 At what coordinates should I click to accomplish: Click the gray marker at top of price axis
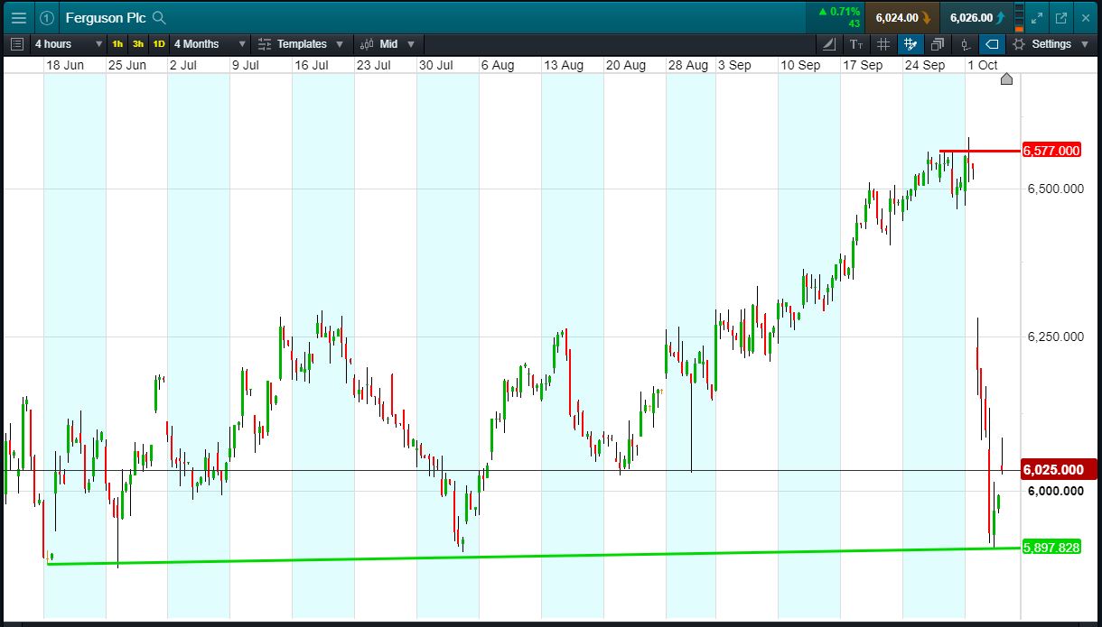(x=1007, y=79)
